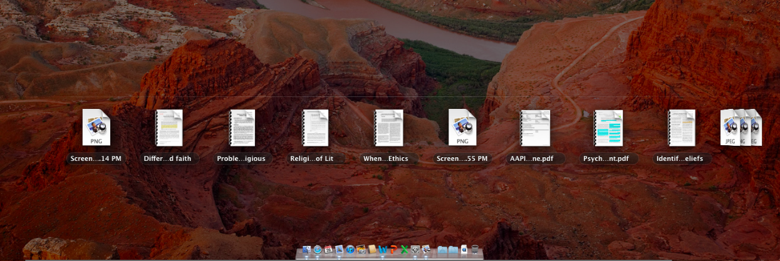
Task: Open Preview app in the Dock
Action: point(426,249)
